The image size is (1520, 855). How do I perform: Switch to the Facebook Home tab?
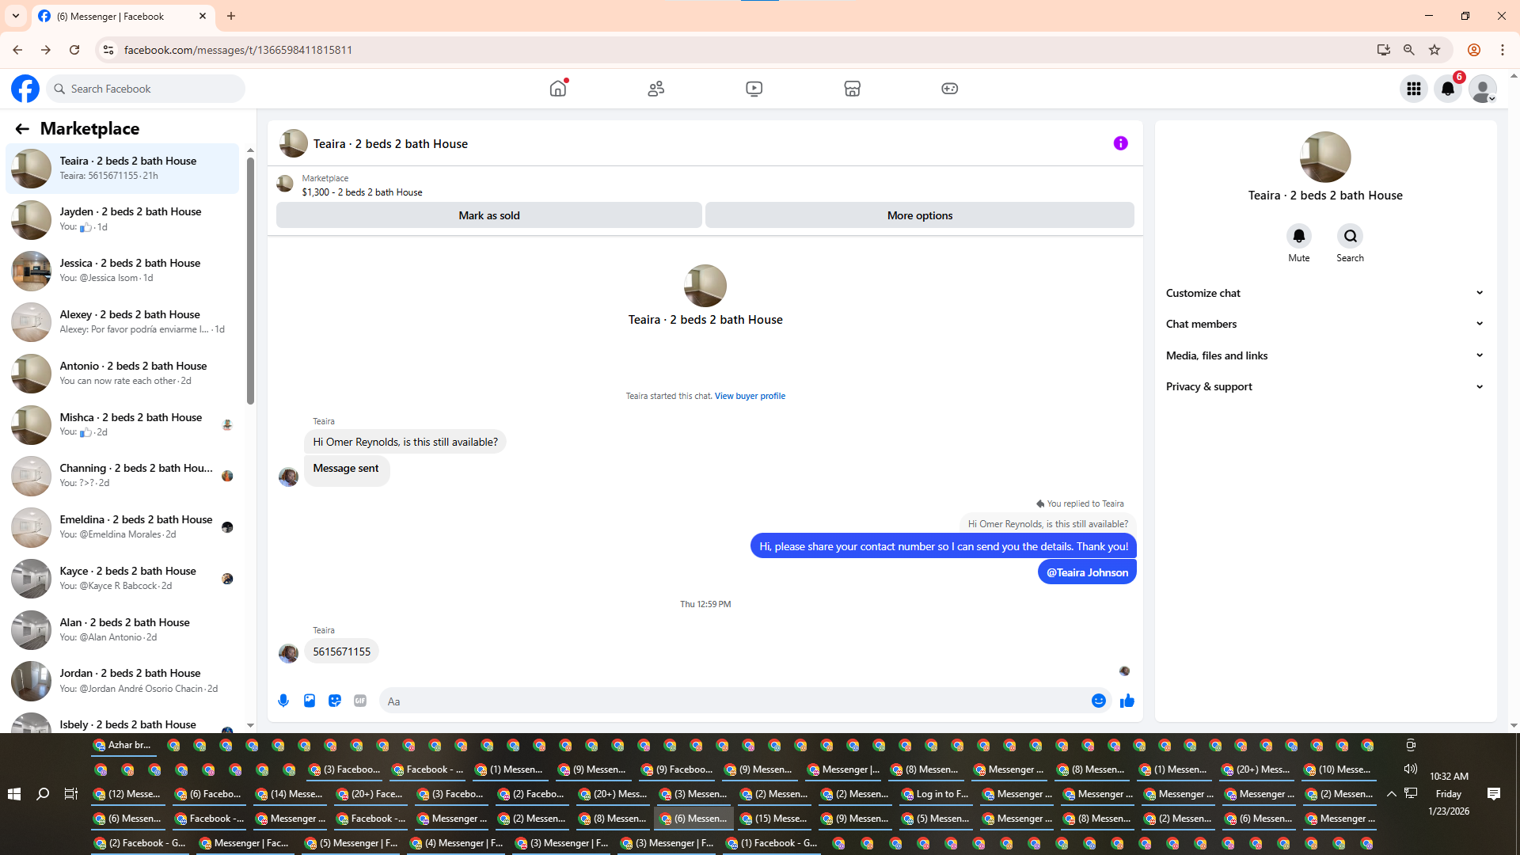[558, 89]
